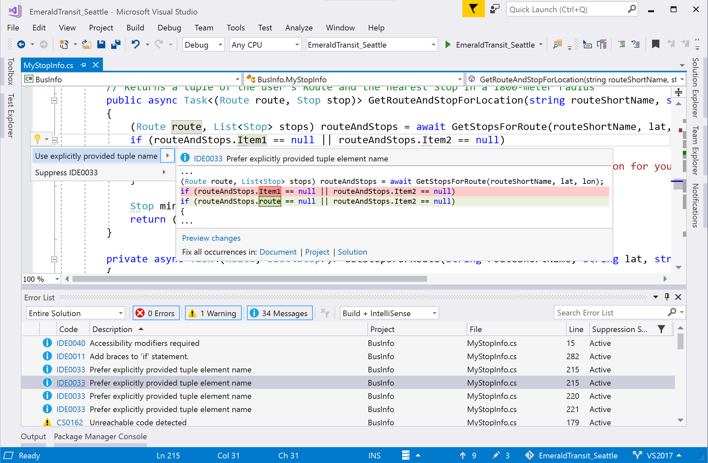Toggle the Warnings filter button
Screen dimensions: 708x463
point(213,313)
